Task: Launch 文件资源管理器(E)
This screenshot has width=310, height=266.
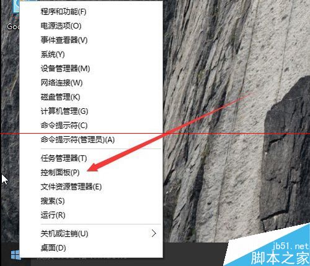Action: click(91, 187)
